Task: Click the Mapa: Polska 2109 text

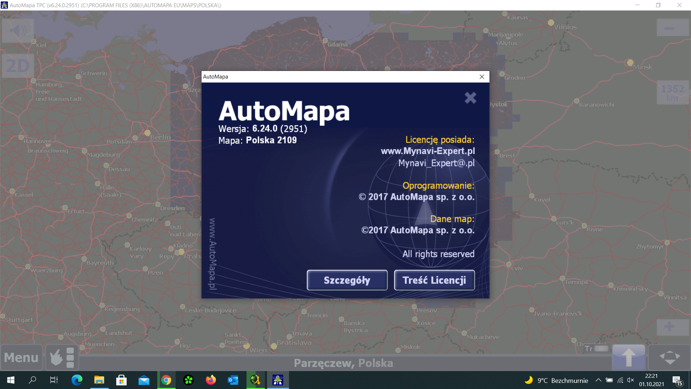Action: (258, 140)
